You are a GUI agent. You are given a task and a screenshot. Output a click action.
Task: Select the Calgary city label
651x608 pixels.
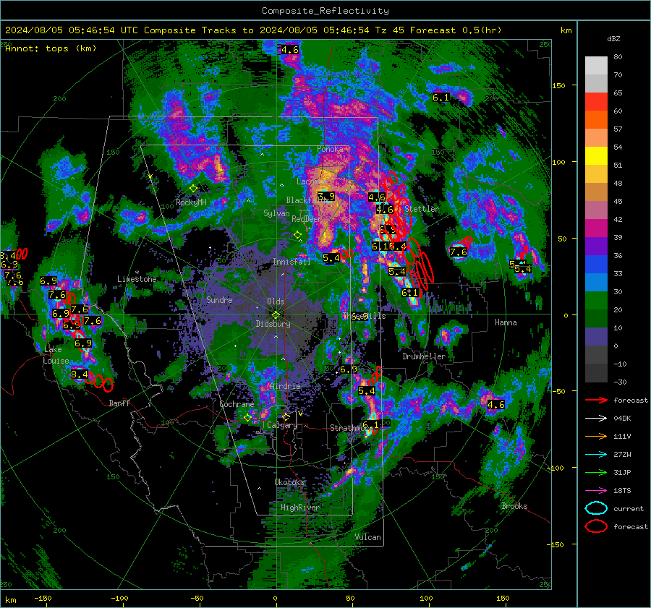[x=282, y=425]
